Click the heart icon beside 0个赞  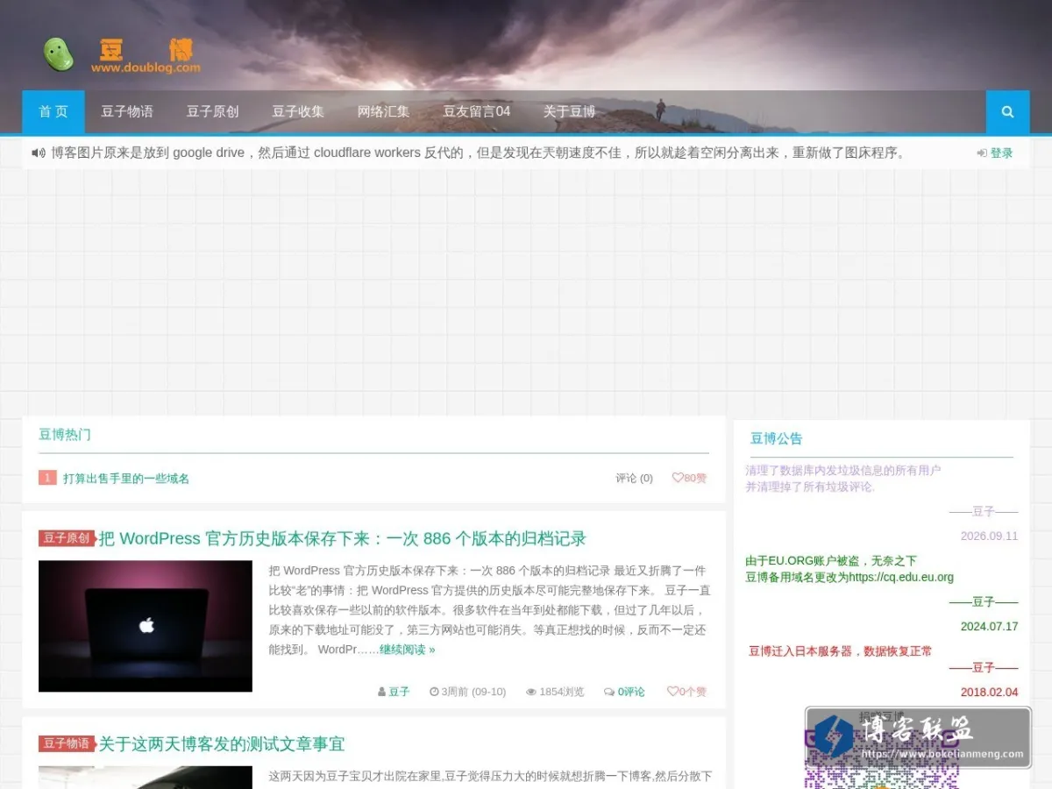point(672,692)
